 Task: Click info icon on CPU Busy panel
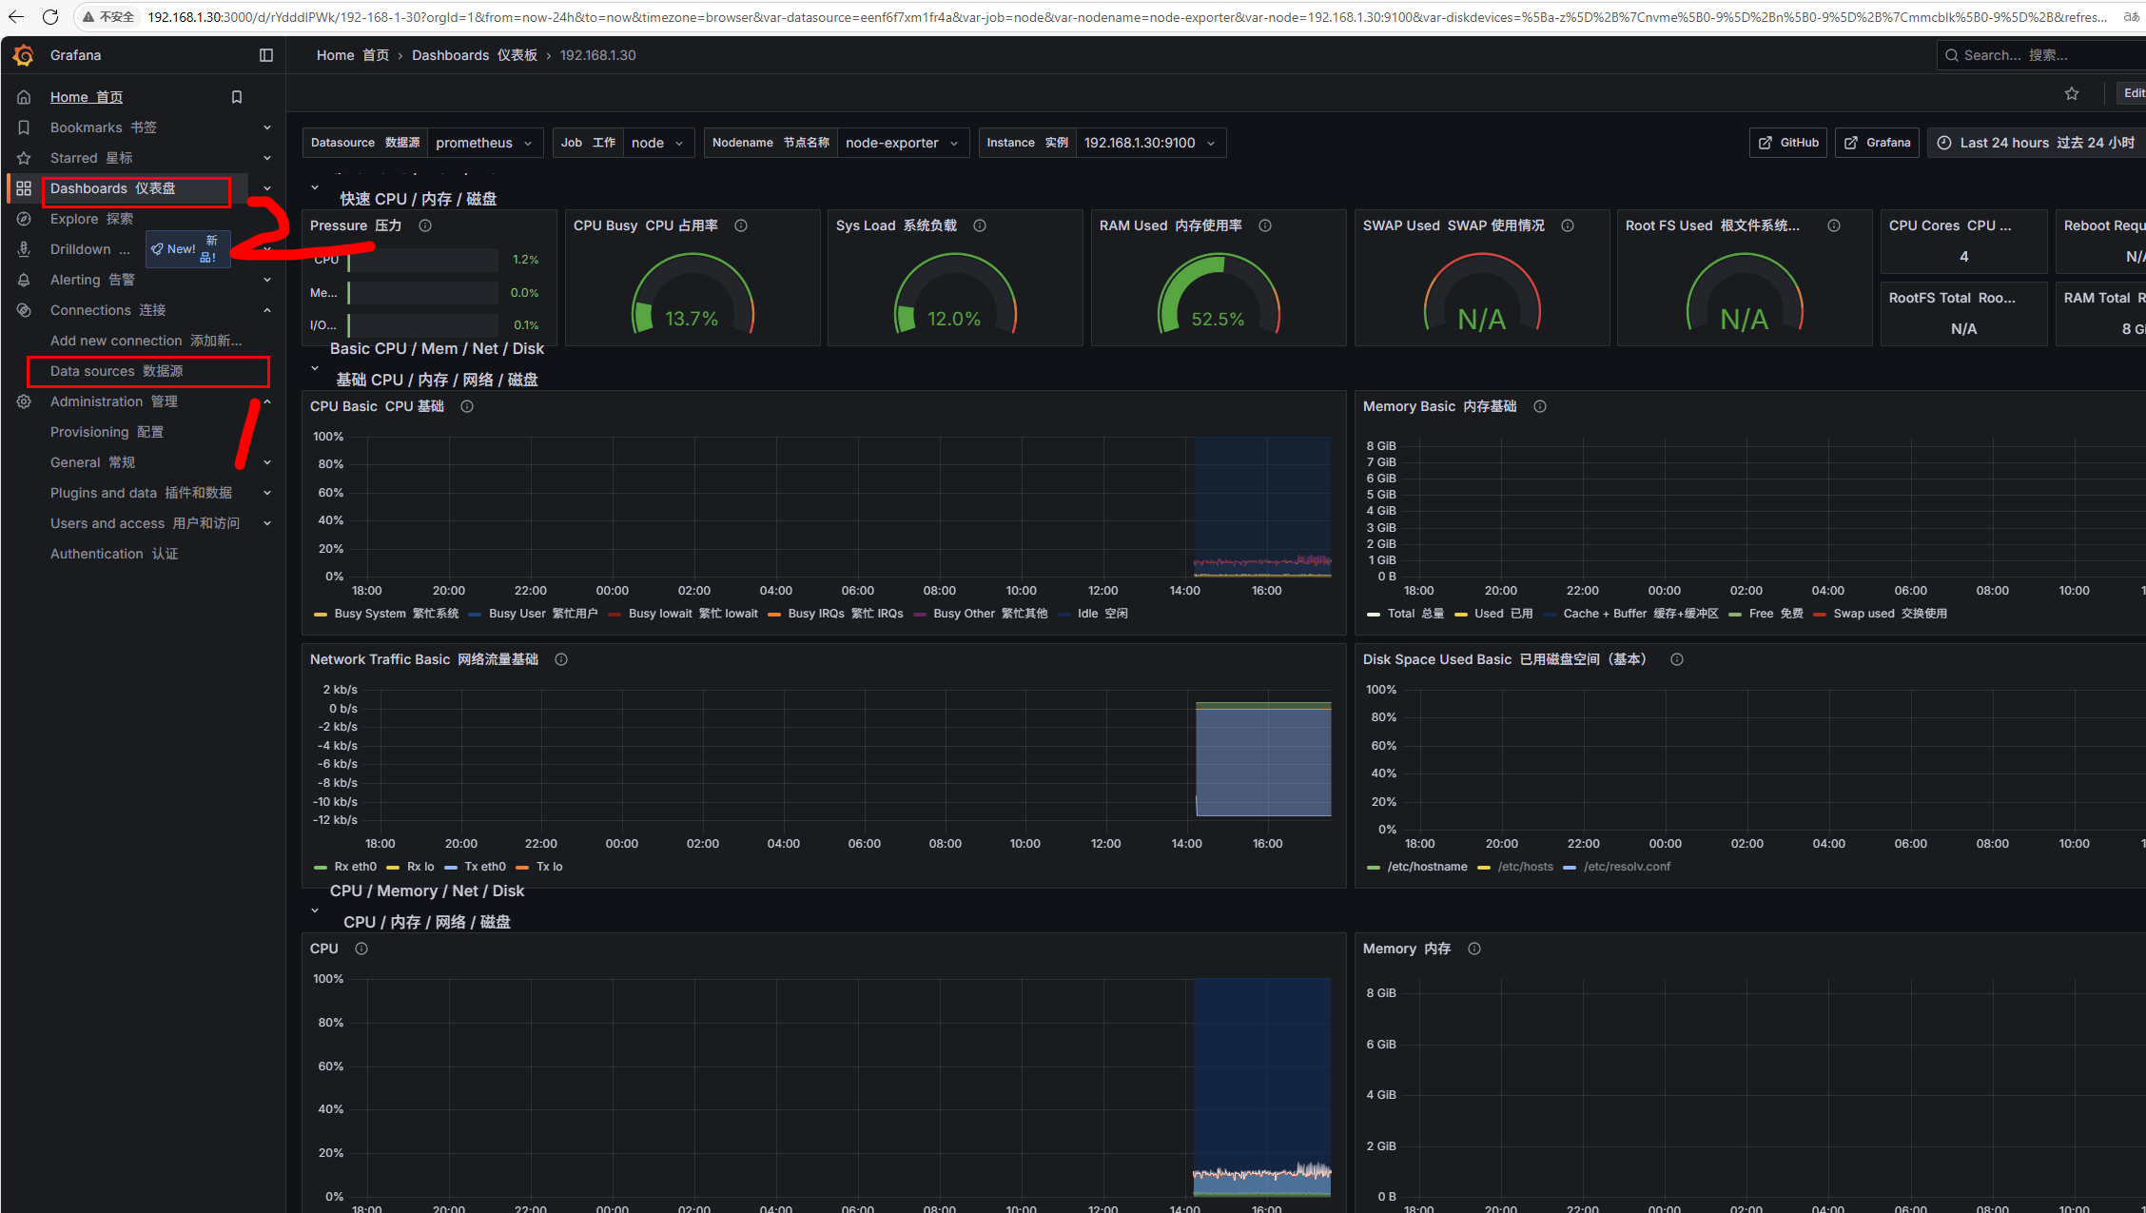(x=741, y=225)
